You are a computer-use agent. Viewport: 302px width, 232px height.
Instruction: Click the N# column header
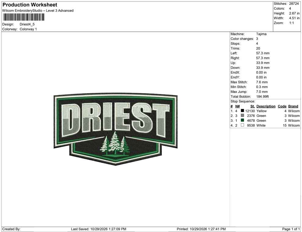click(x=237, y=106)
